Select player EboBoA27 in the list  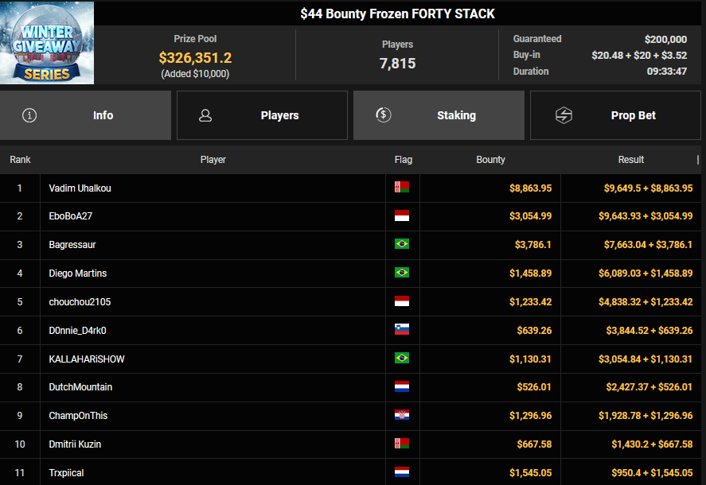[71, 216]
